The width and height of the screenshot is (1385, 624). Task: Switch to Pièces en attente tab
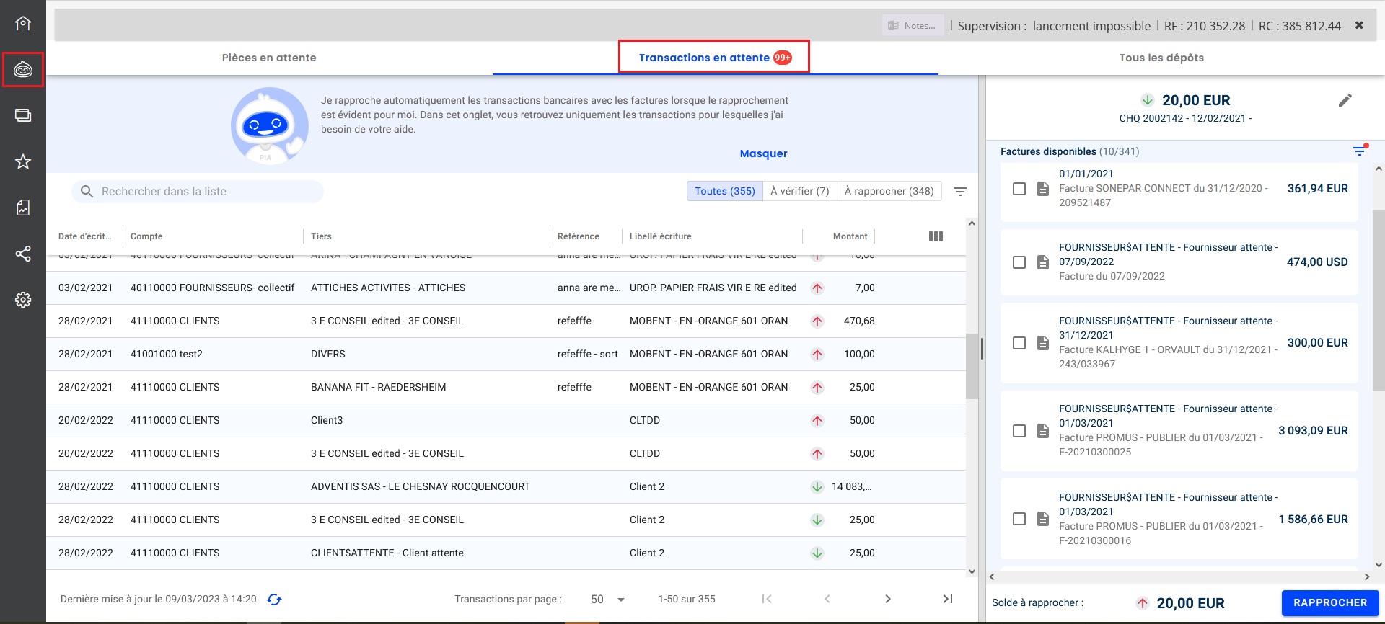coord(269,58)
